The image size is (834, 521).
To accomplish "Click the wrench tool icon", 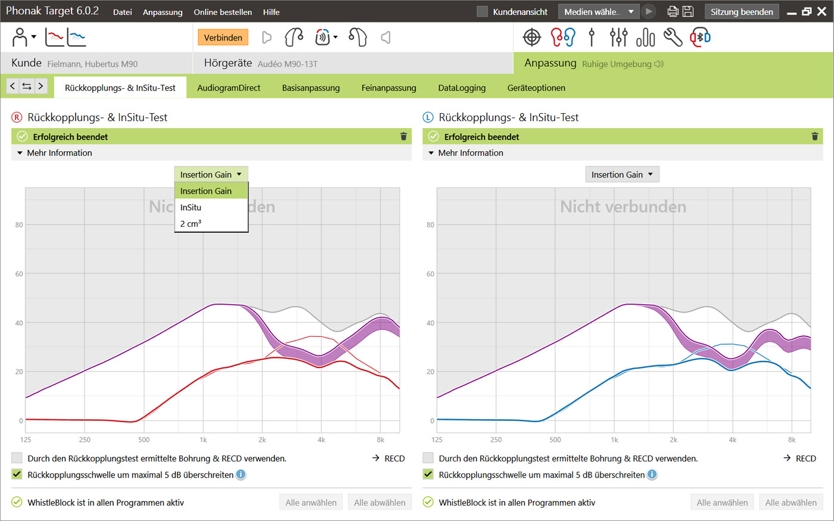I will pyautogui.click(x=673, y=38).
